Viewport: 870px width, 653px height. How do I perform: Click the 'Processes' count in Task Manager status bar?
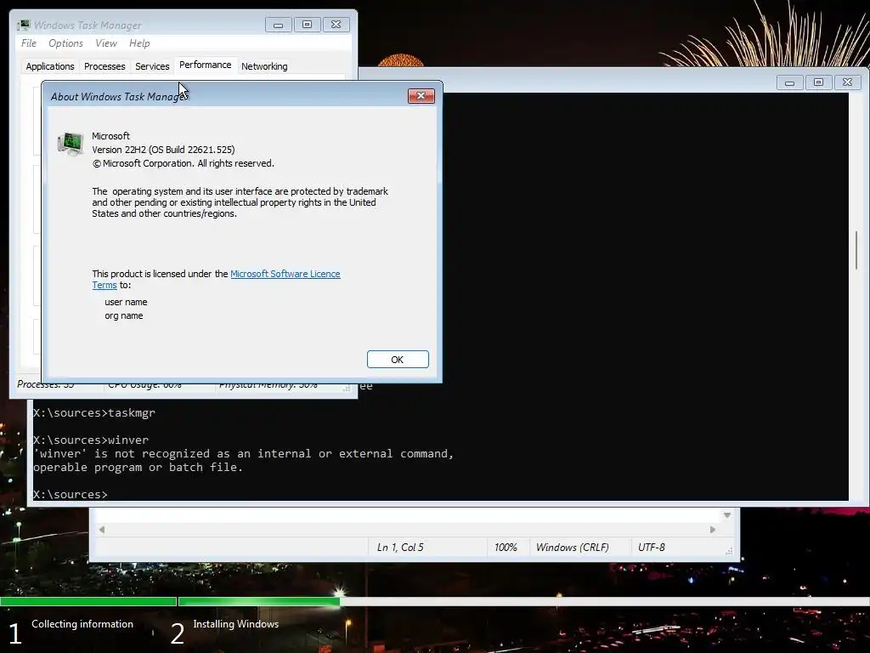46,384
